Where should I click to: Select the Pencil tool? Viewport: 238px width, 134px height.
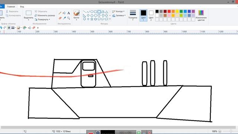(x=60, y=13)
